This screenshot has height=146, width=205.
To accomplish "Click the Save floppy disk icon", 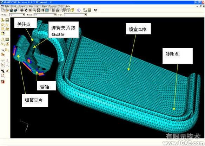I will point(11,10).
